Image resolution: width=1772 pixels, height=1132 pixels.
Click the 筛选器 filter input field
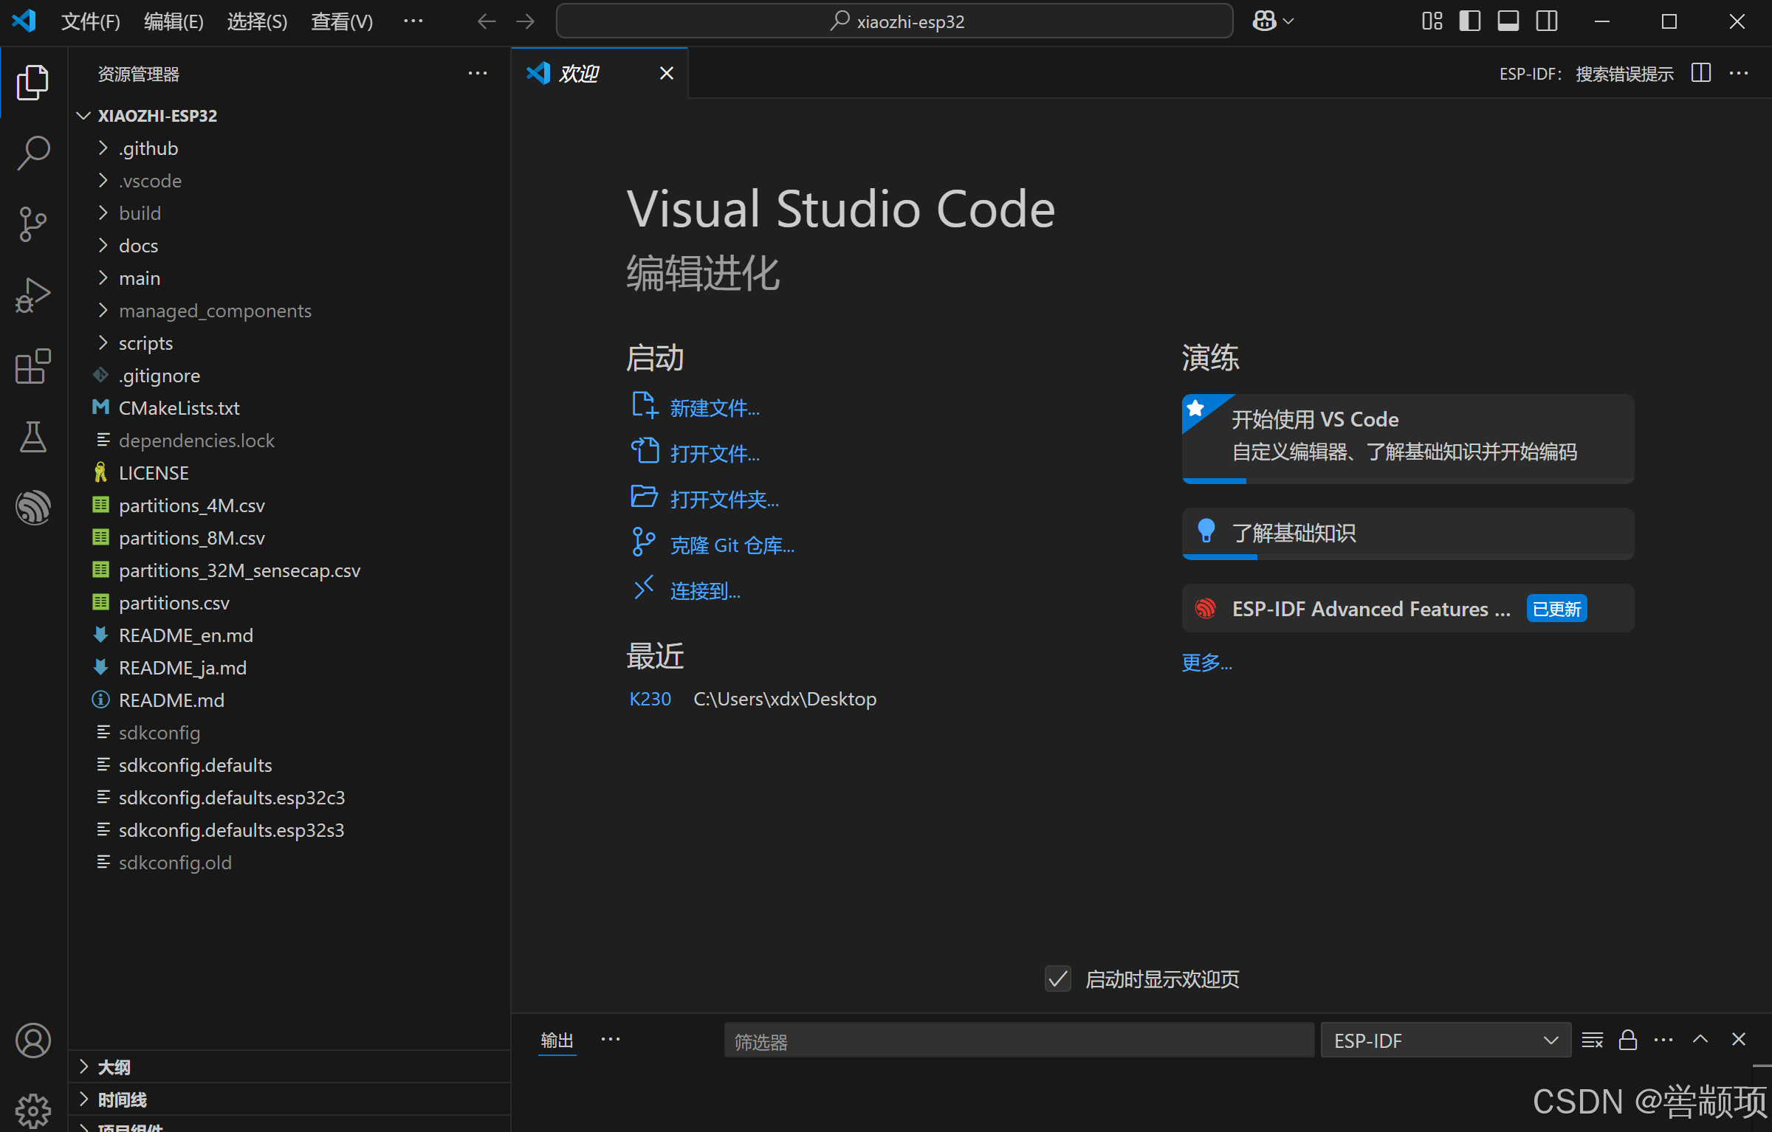(x=1017, y=1040)
